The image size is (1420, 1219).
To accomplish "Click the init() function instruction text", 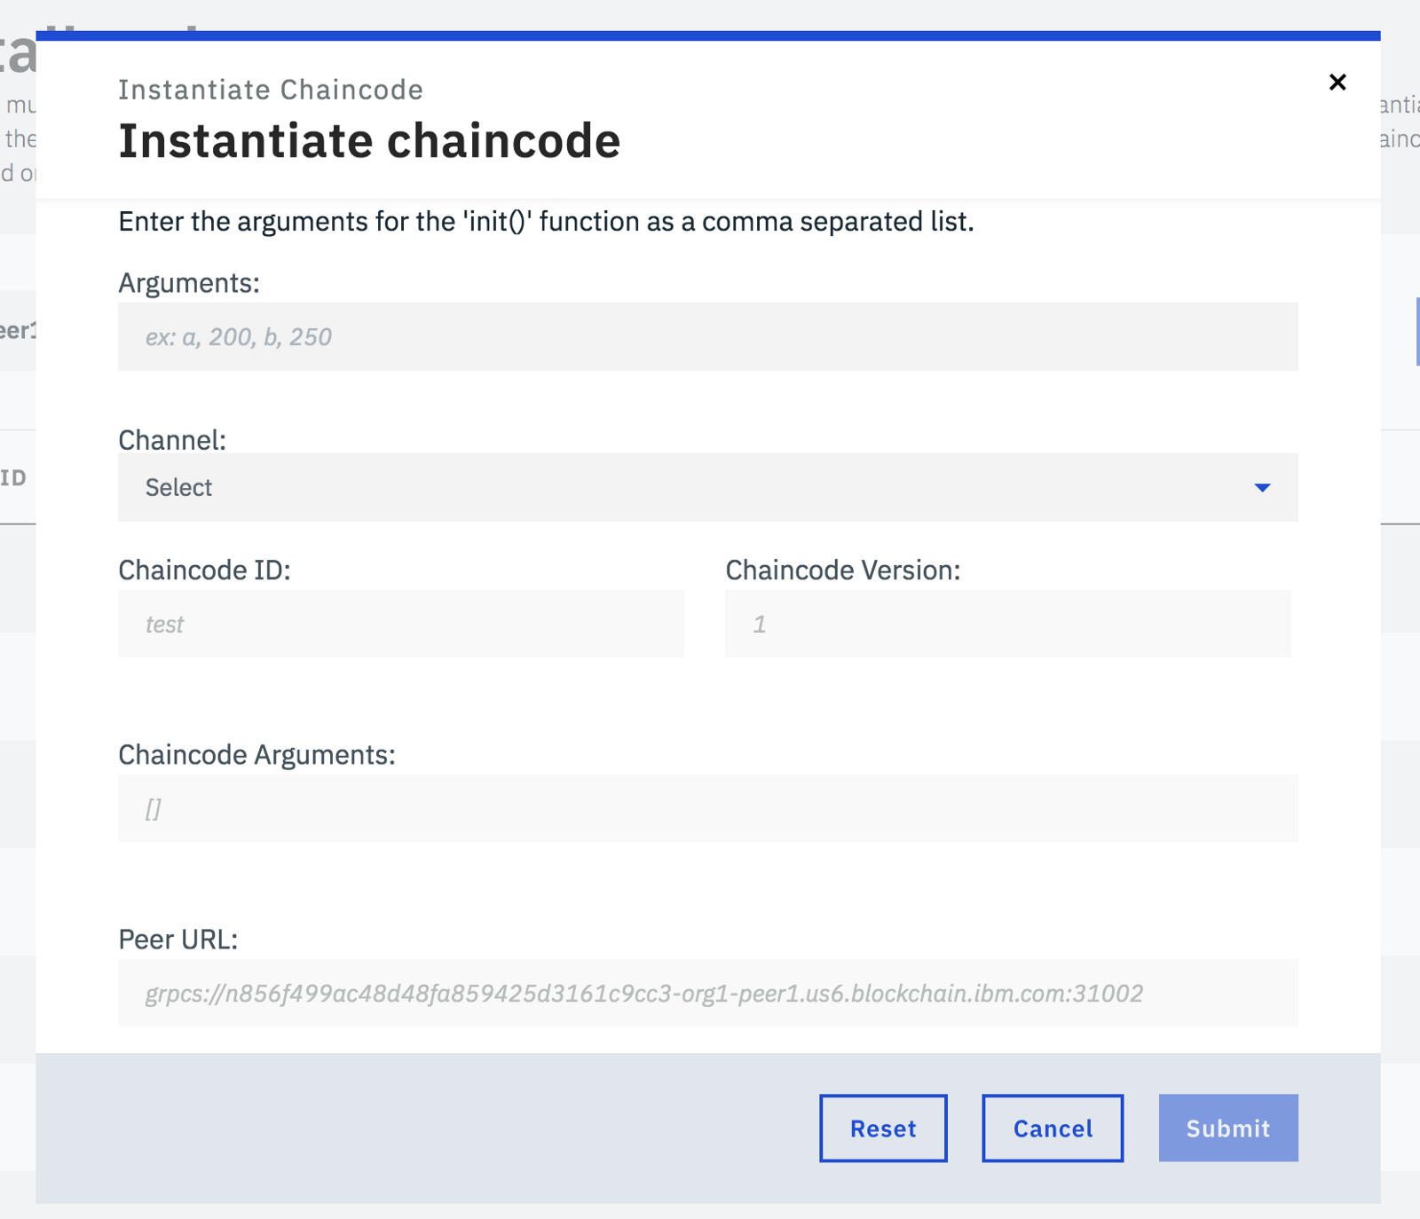I will (x=546, y=221).
